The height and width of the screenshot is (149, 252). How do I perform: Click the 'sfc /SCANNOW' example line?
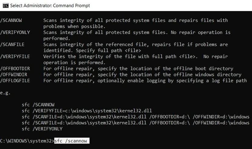(x=38, y=104)
